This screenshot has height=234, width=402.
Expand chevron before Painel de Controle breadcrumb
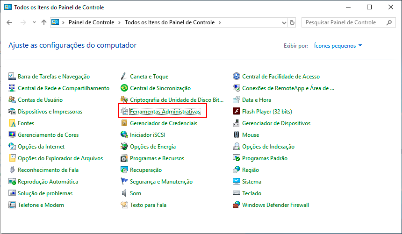click(x=63, y=22)
